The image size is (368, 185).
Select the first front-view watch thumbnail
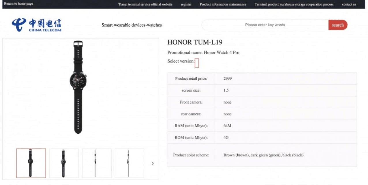[31, 163]
